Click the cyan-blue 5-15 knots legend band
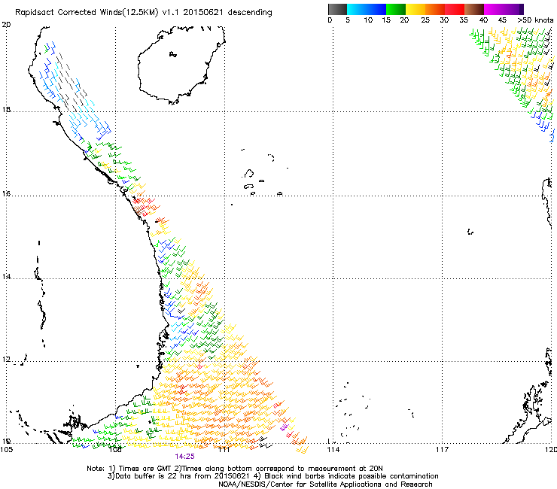 point(367,9)
